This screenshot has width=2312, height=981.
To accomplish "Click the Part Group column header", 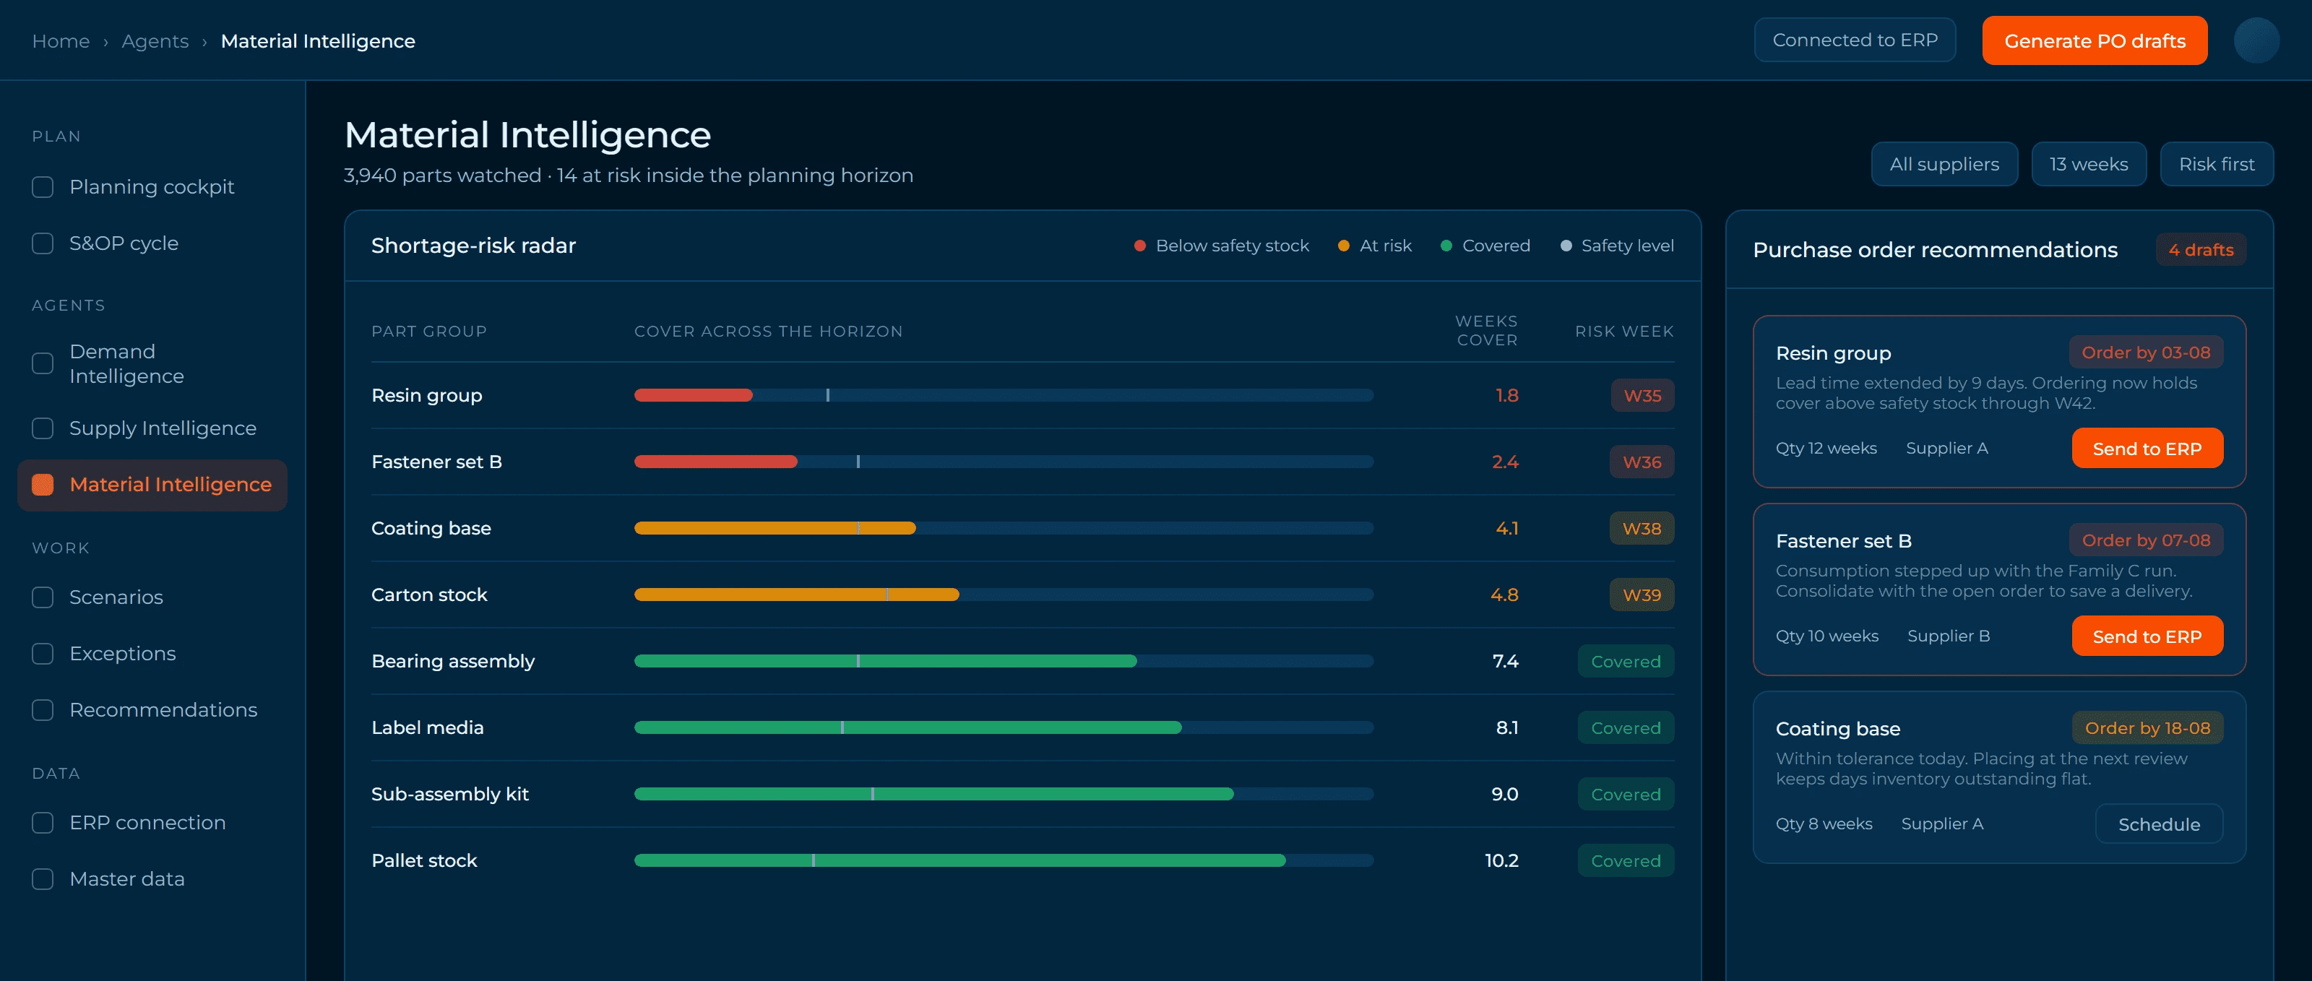I will (429, 331).
